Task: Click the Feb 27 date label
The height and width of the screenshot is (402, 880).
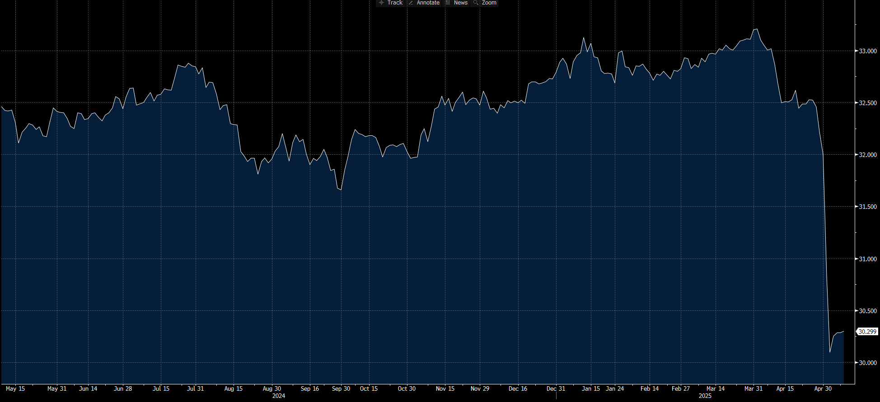Action: pyautogui.click(x=681, y=388)
